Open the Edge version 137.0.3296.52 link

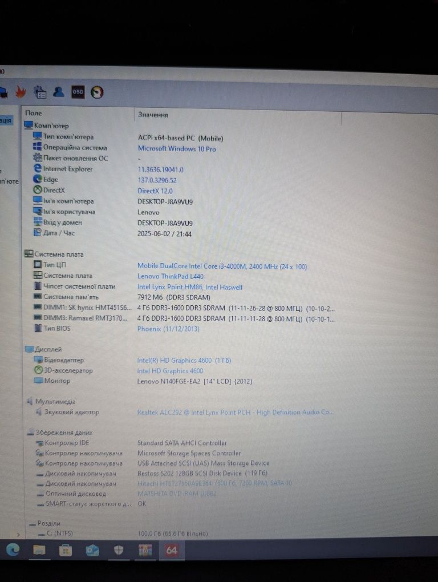click(x=157, y=180)
